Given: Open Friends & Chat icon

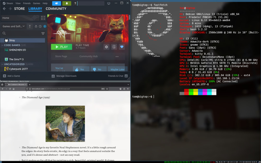Looking at the screenshot, I should (x=126, y=76).
